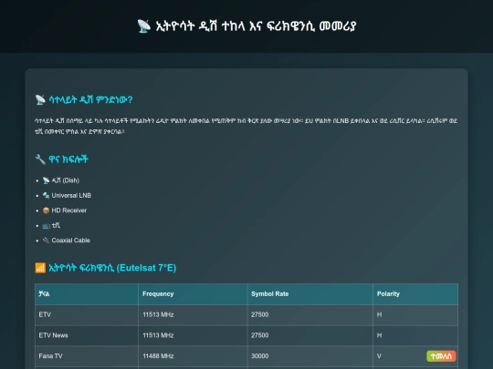493x369 pixels.
Task: Click the H polarity in ETV News row
Action: tap(415, 335)
